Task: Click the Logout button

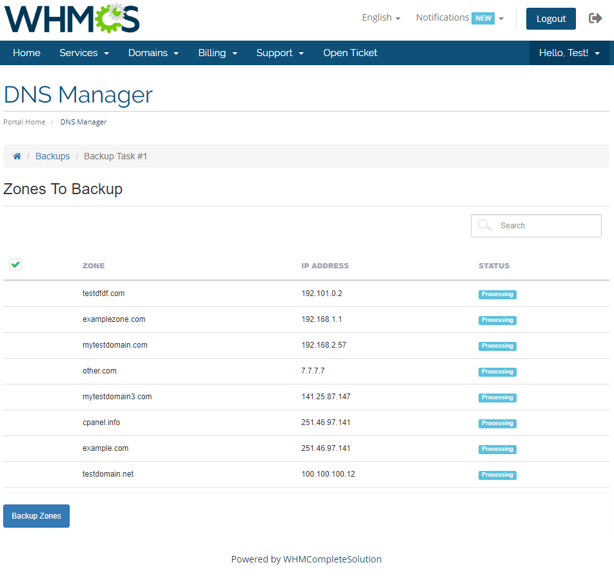Action: tap(551, 19)
